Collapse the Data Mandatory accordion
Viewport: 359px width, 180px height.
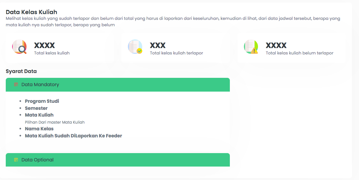click(x=118, y=85)
